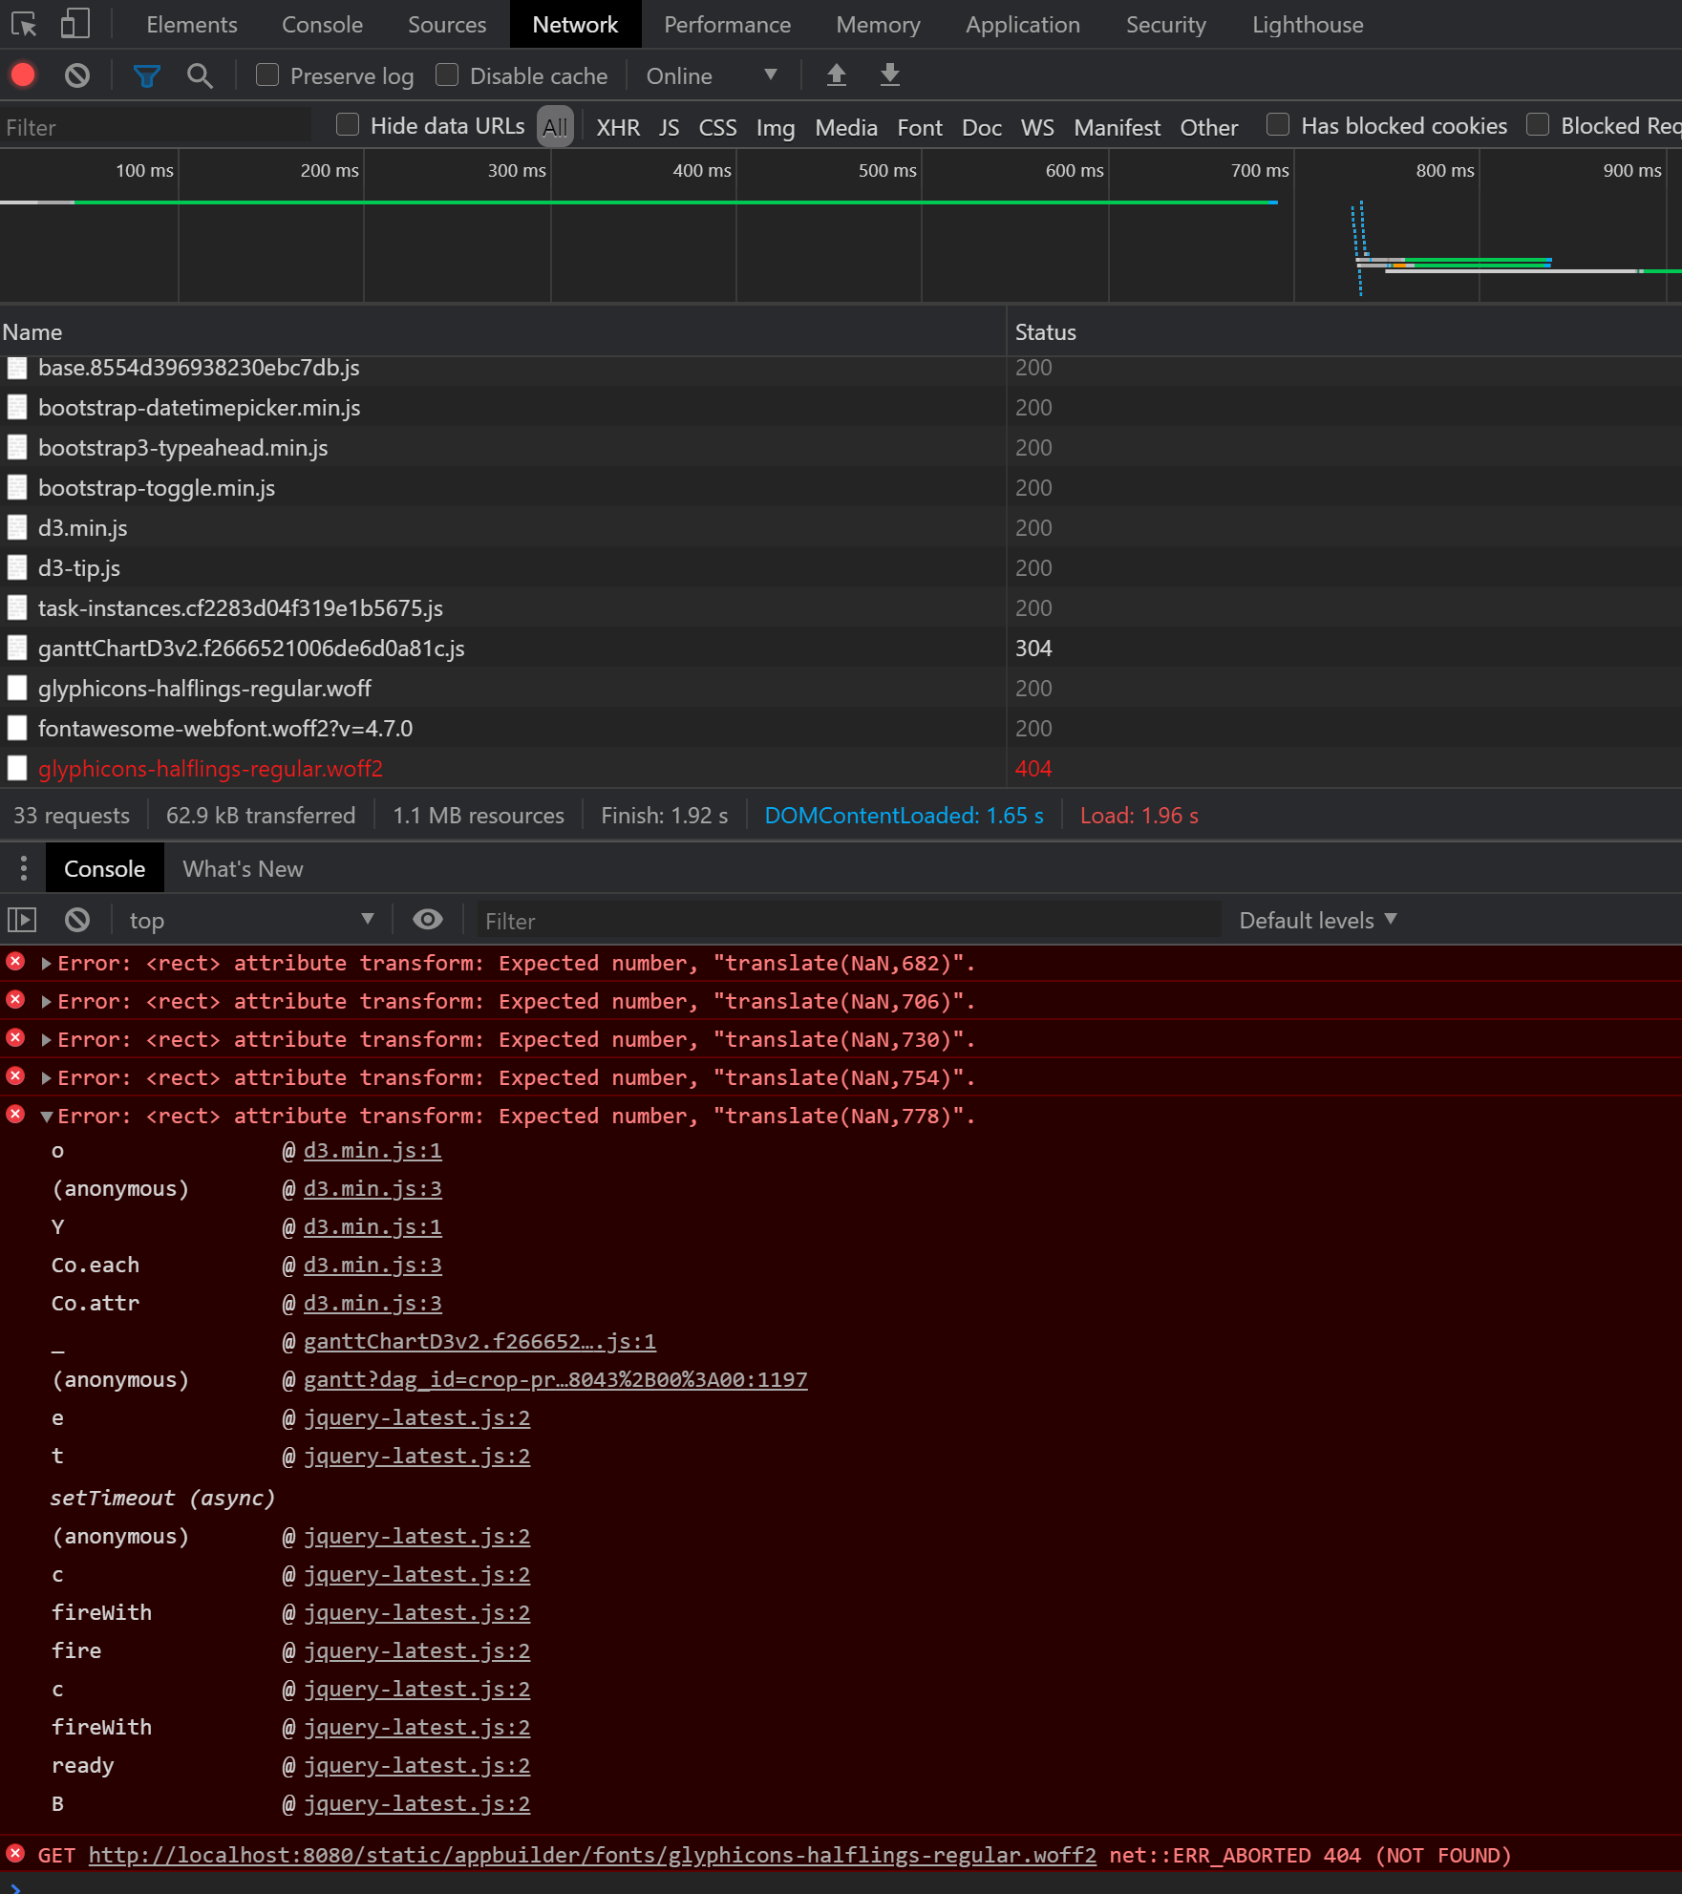Open ganttChartD3v2.f266652….js:1 source link
Viewport: 1682px width, 1894px height.
(479, 1341)
